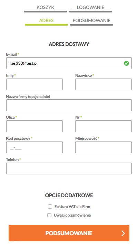Focus the E-mail input field
Screen dimensions: 138x246
(69, 63)
